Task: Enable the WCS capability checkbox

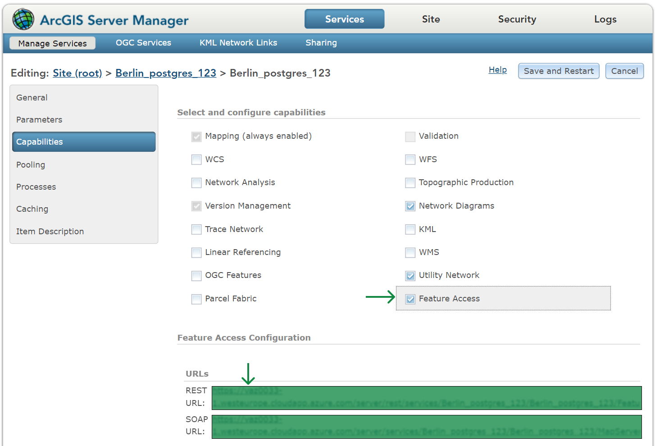Action: click(x=196, y=159)
